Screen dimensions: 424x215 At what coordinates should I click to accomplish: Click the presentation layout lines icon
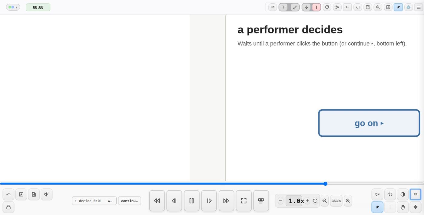click(261, 200)
